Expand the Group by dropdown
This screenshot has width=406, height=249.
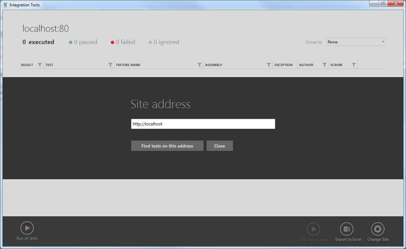(356, 42)
